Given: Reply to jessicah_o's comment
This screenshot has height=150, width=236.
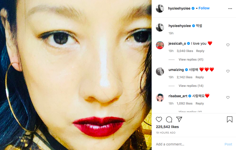Looking at the screenshot, I should (200, 51).
